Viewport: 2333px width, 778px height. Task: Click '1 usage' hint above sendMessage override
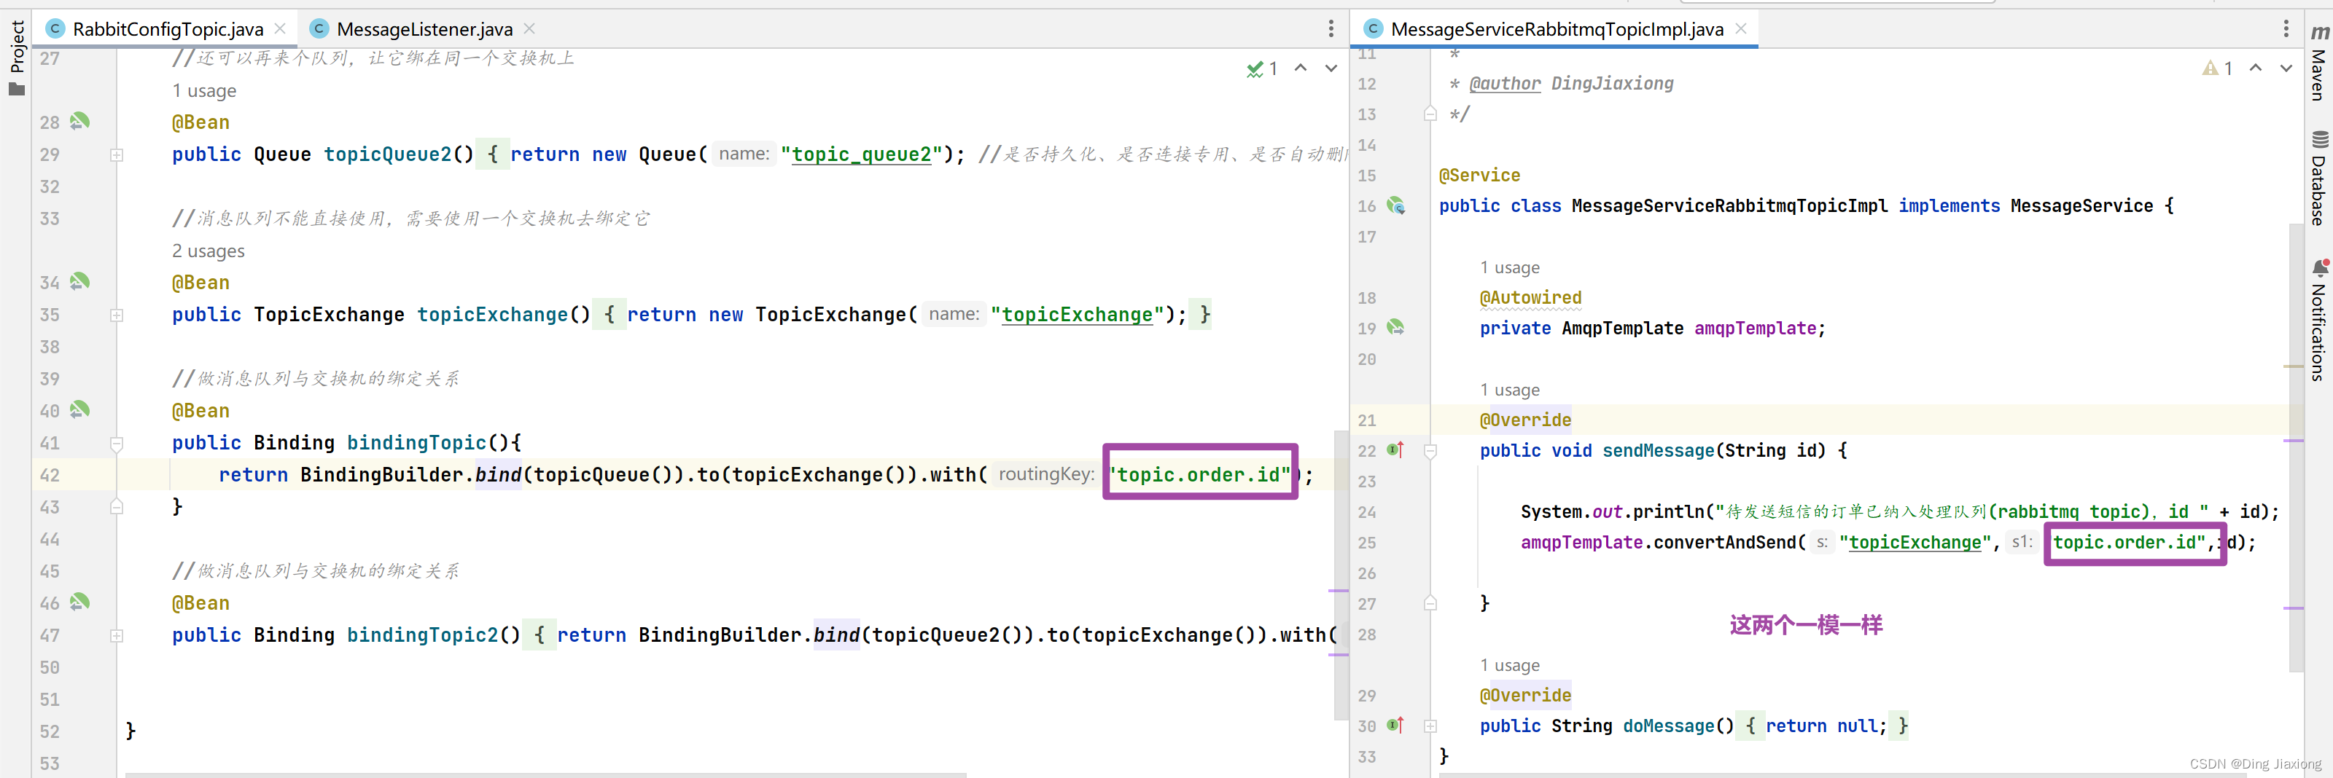[x=1510, y=389]
